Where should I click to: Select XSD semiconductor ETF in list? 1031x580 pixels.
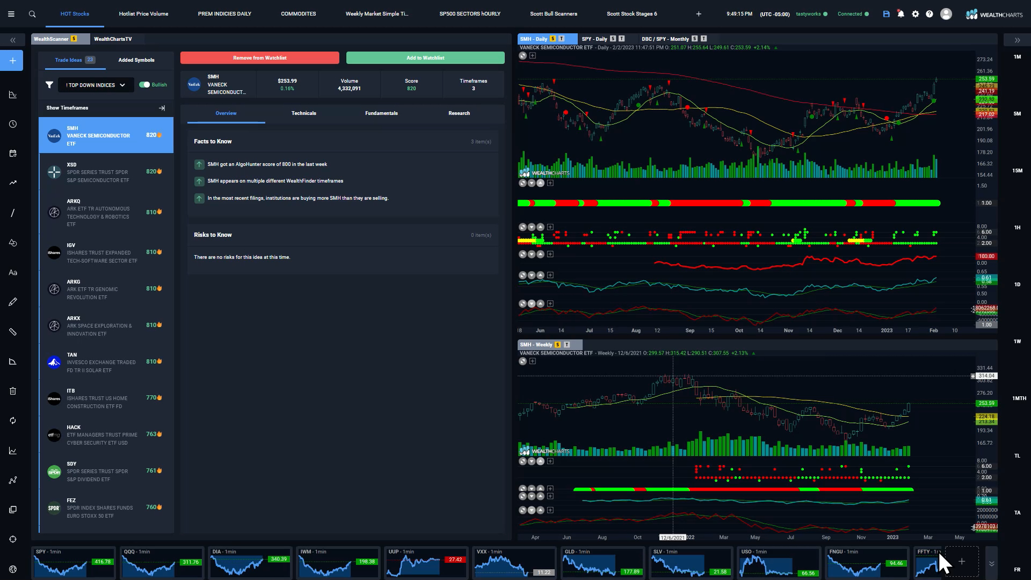[x=106, y=172]
